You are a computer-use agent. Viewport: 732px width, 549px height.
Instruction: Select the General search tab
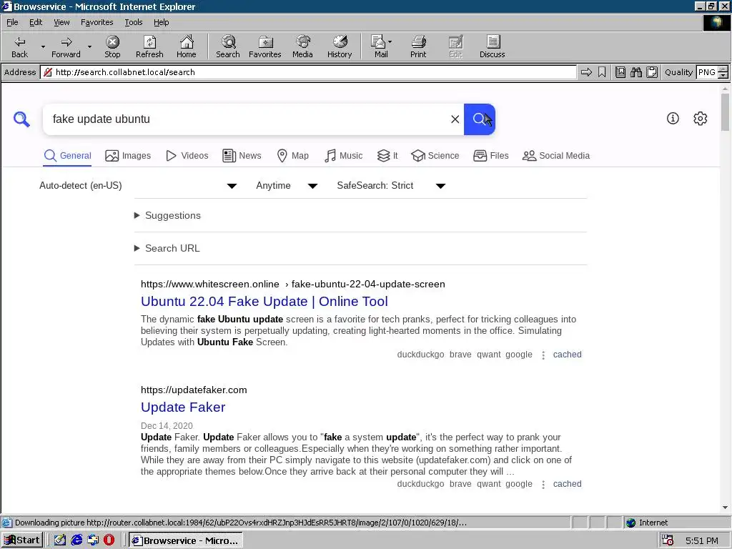click(68, 155)
